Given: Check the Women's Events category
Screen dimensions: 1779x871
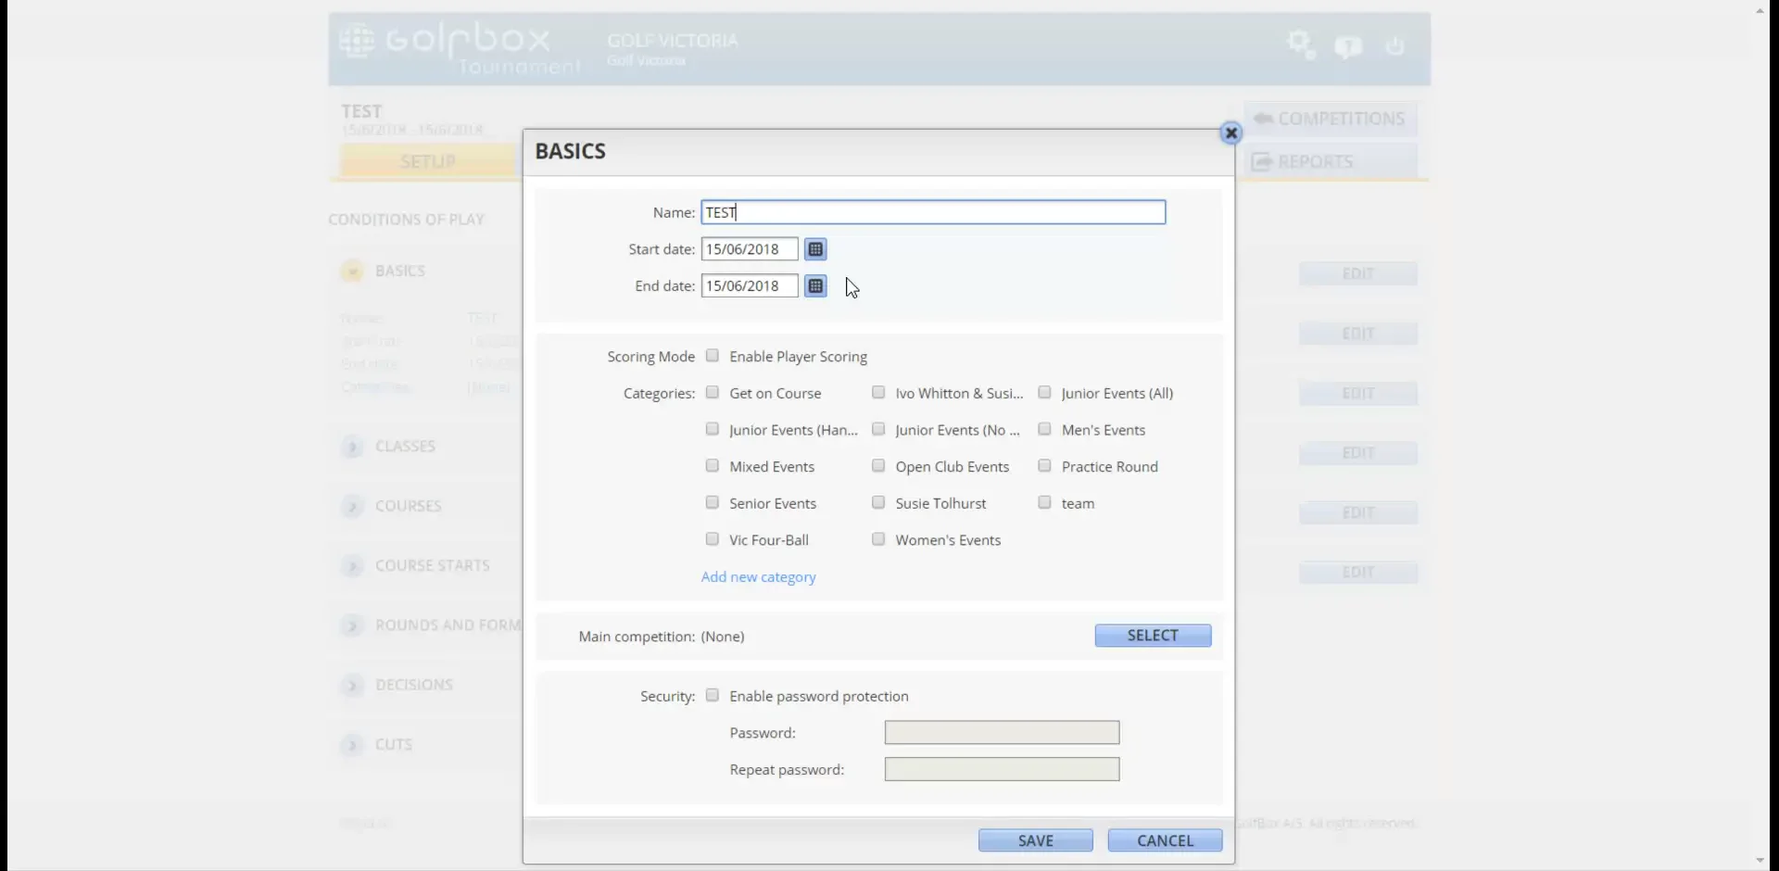Looking at the screenshot, I should (878, 539).
